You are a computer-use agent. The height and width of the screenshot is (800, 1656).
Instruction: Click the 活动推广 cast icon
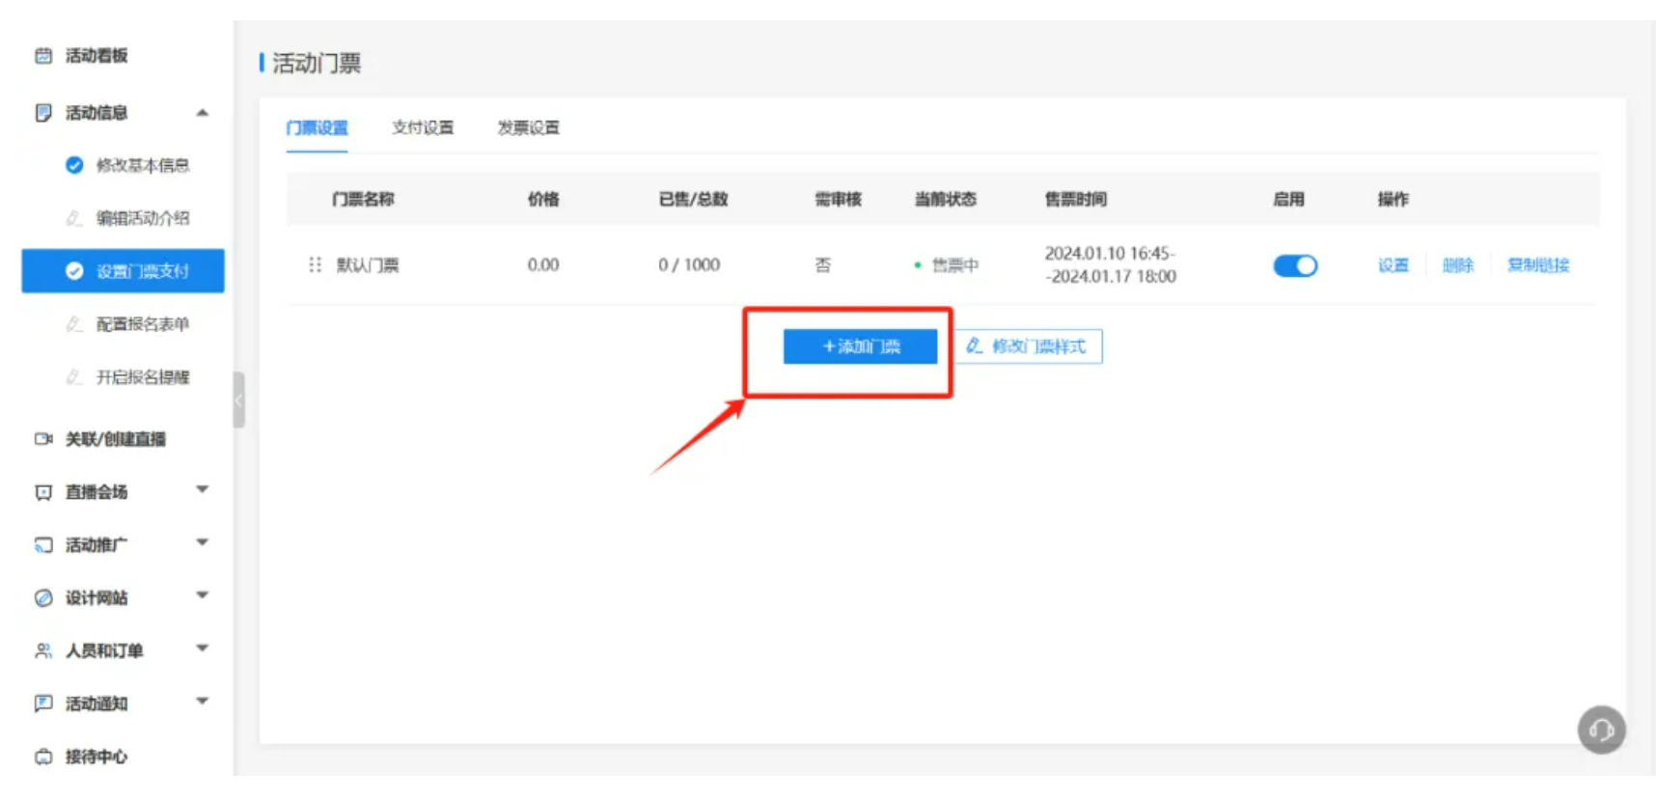click(x=43, y=545)
